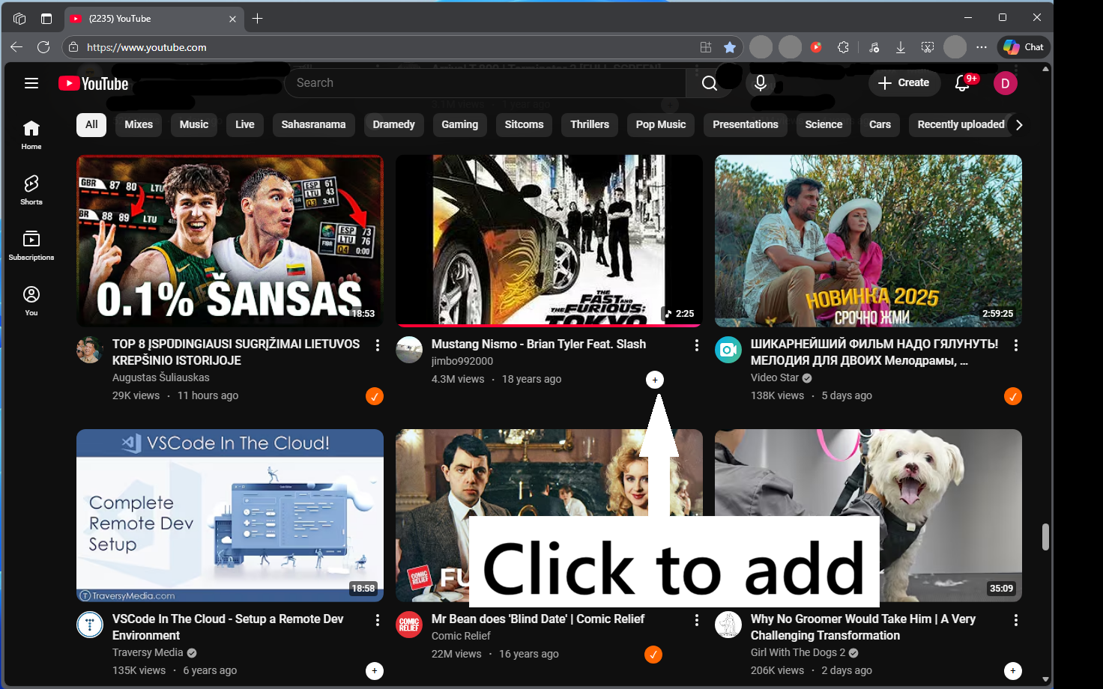Go to Home in sidebar
This screenshot has height=689, width=1103.
point(31,135)
